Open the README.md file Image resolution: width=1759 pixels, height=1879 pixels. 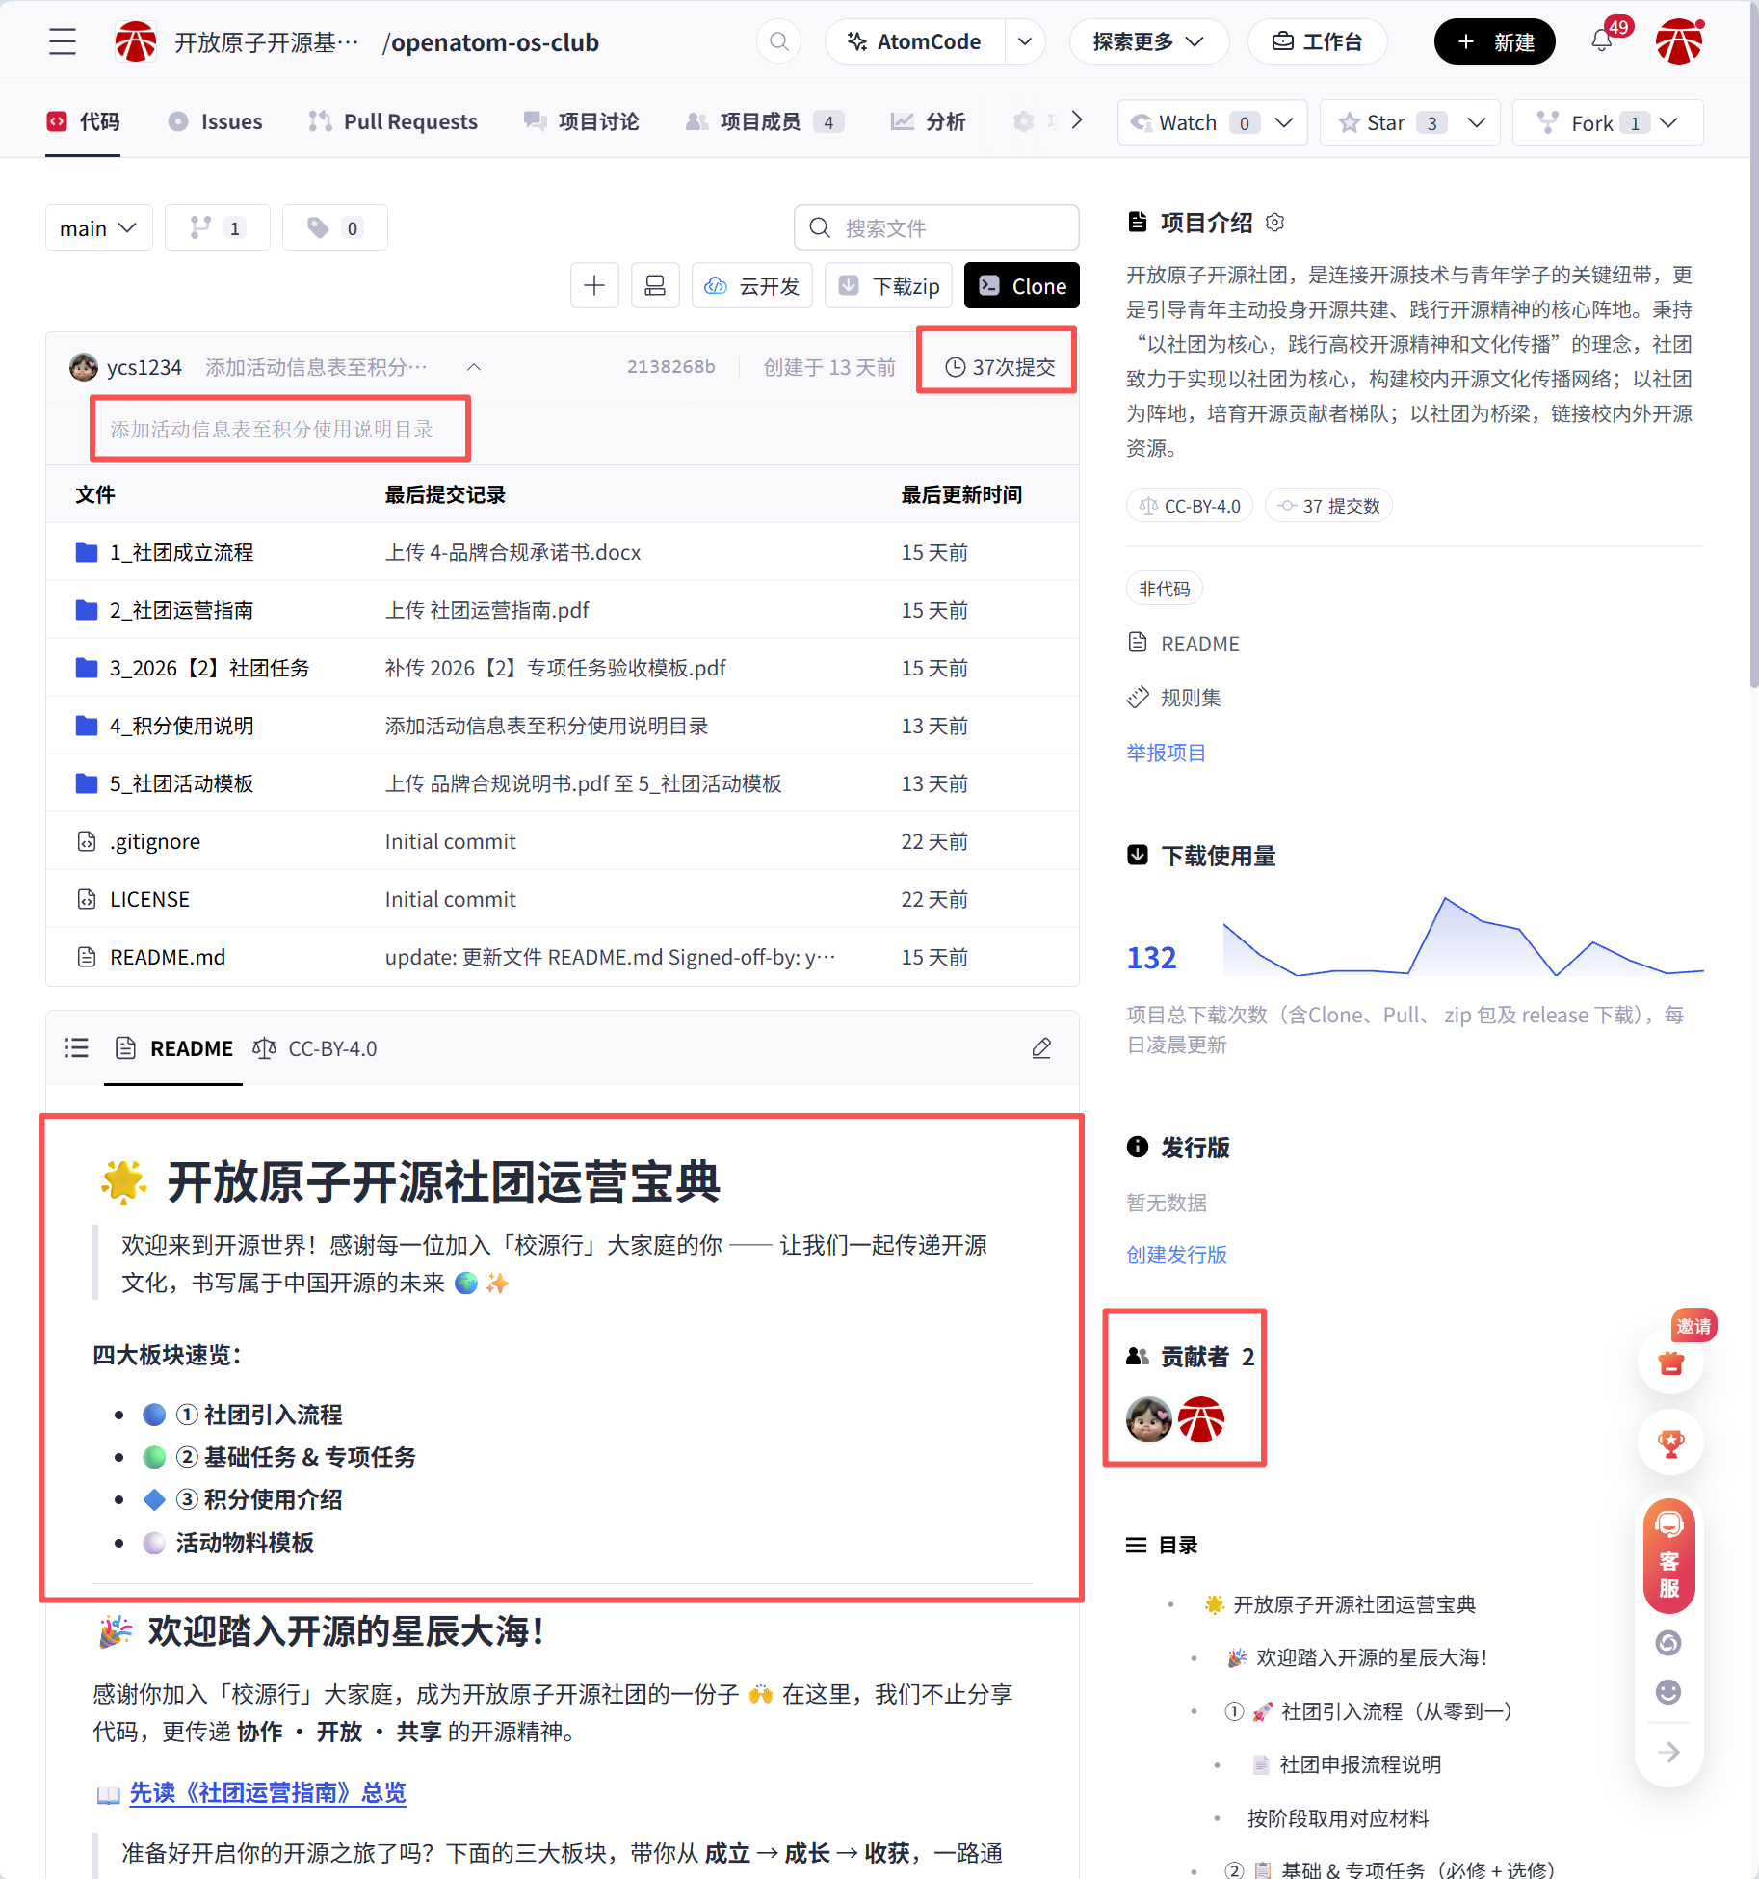168,957
